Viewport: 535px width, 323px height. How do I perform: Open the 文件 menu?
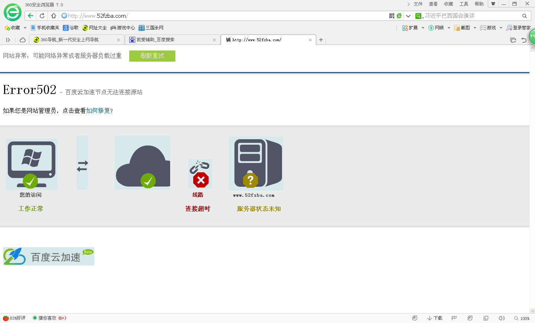coord(418,4)
